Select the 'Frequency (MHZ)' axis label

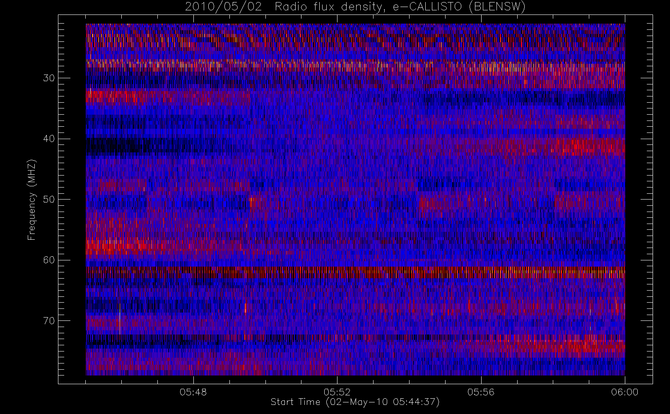31,200
